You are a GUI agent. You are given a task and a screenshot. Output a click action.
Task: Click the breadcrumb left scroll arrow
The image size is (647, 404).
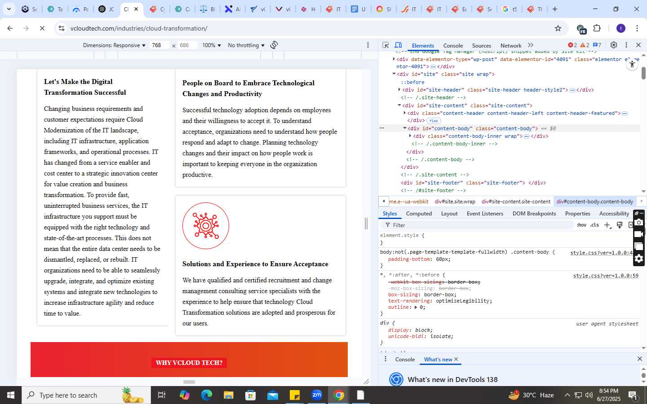(384, 201)
